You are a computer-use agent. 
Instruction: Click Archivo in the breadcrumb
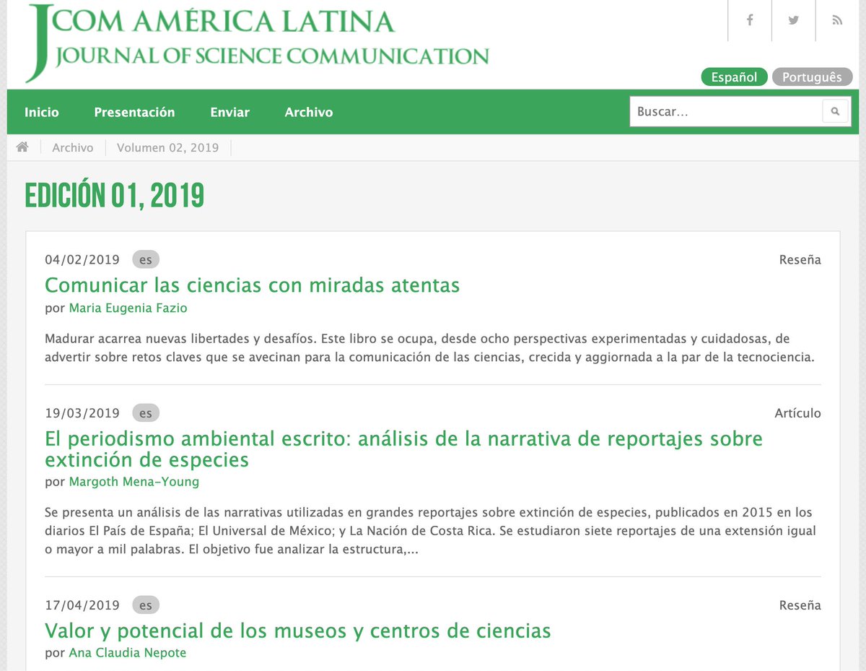click(73, 147)
